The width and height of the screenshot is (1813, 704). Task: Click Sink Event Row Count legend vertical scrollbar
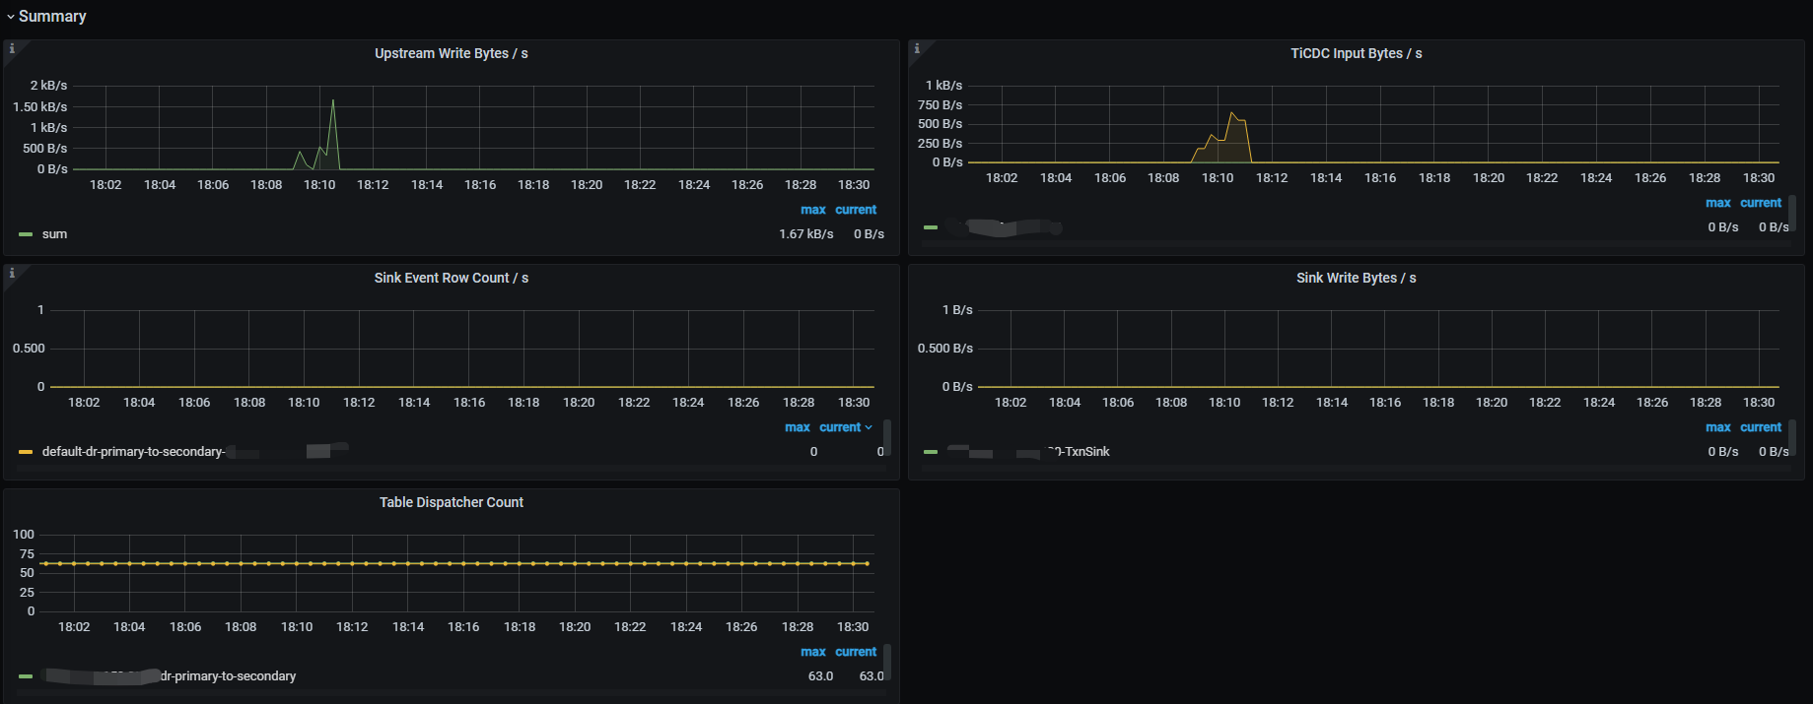(x=887, y=438)
